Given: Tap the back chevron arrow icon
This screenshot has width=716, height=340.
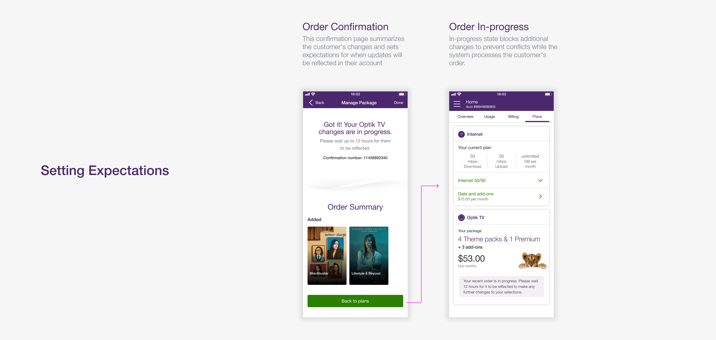Looking at the screenshot, I should (x=311, y=103).
